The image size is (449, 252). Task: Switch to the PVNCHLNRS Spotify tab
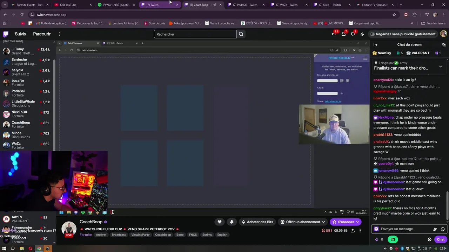116,5
